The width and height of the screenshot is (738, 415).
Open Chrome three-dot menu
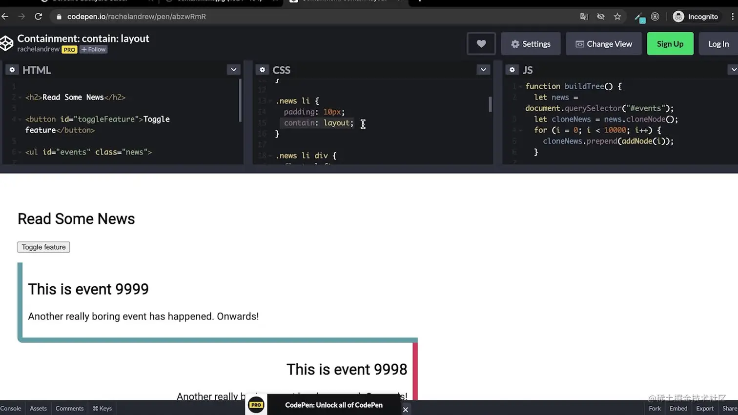[733, 17]
